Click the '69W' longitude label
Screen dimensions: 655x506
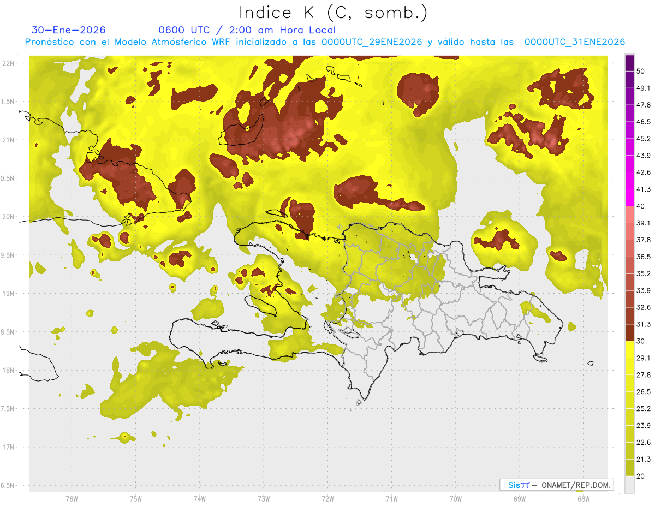(x=519, y=498)
